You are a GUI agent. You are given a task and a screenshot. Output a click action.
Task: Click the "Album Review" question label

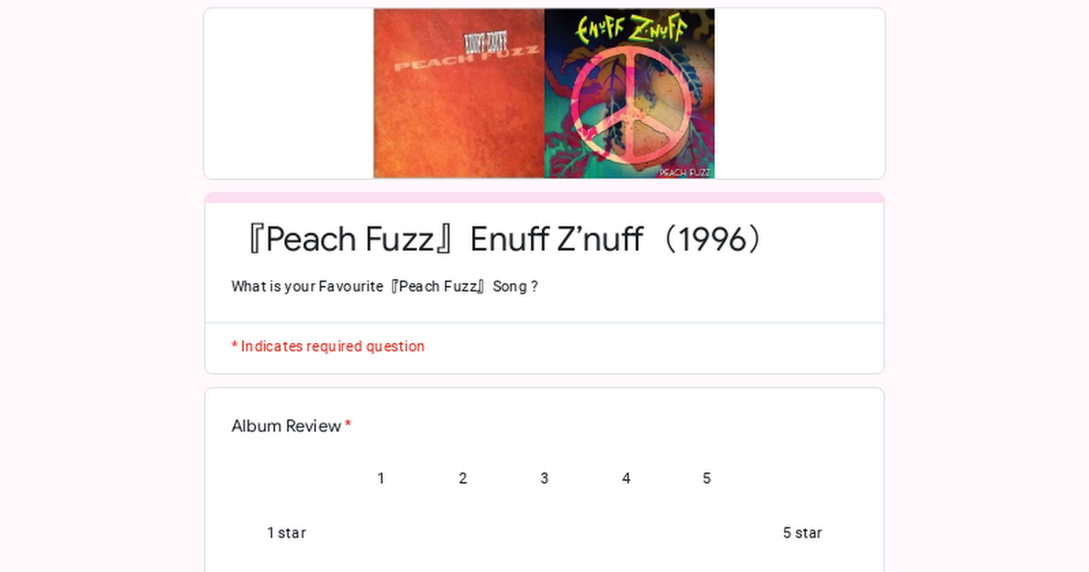286,426
